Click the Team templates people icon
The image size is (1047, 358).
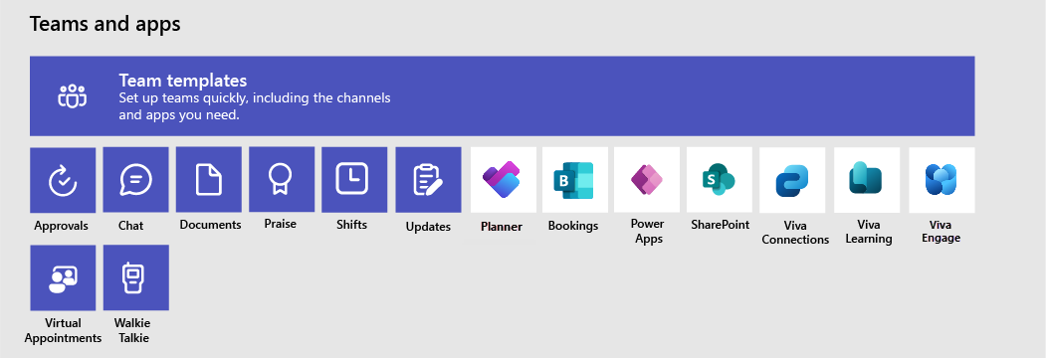[x=72, y=96]
